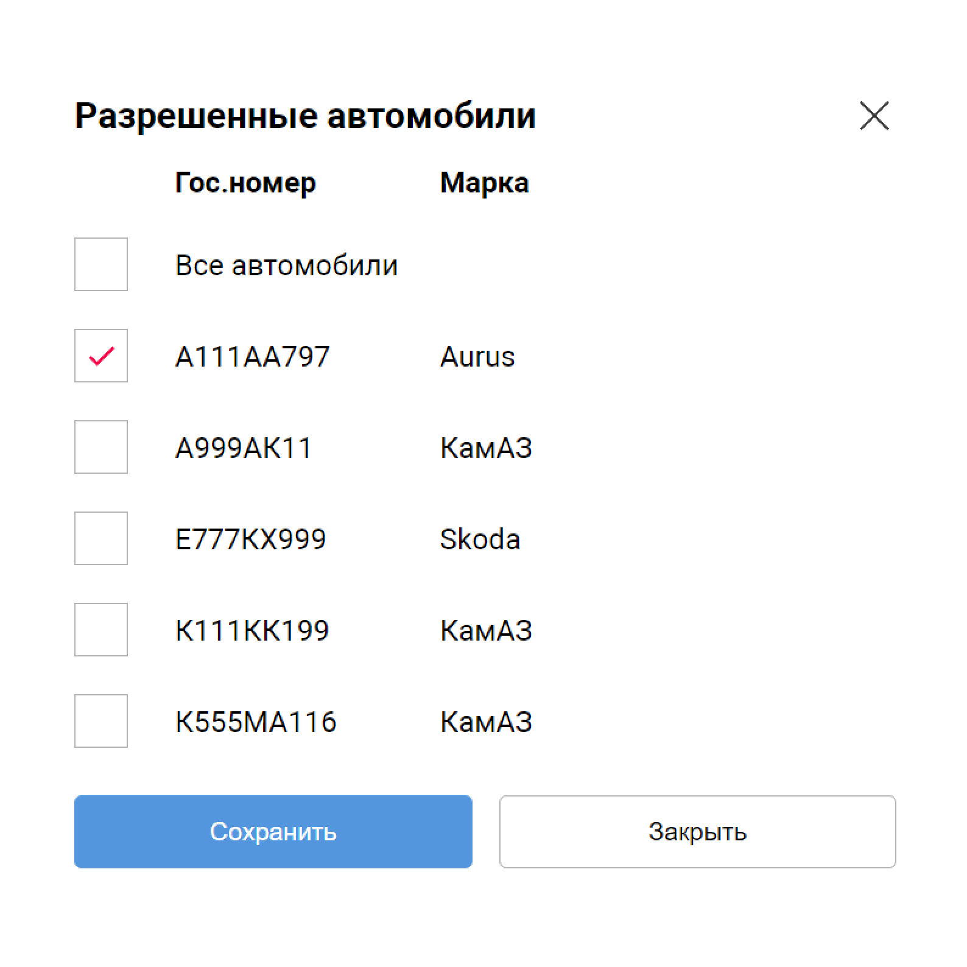The image size is (967, 967).
Task: Click the plate number text K555MA116
Action: click(256, 722)
